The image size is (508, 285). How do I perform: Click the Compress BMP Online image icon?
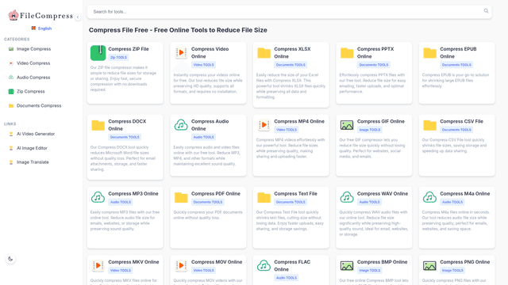[x=347, y=266]
